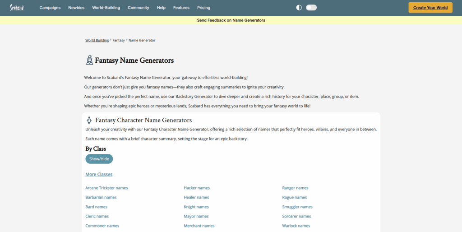Open the More Classes link
462x232 pixels.
click(x=99, y=174)
